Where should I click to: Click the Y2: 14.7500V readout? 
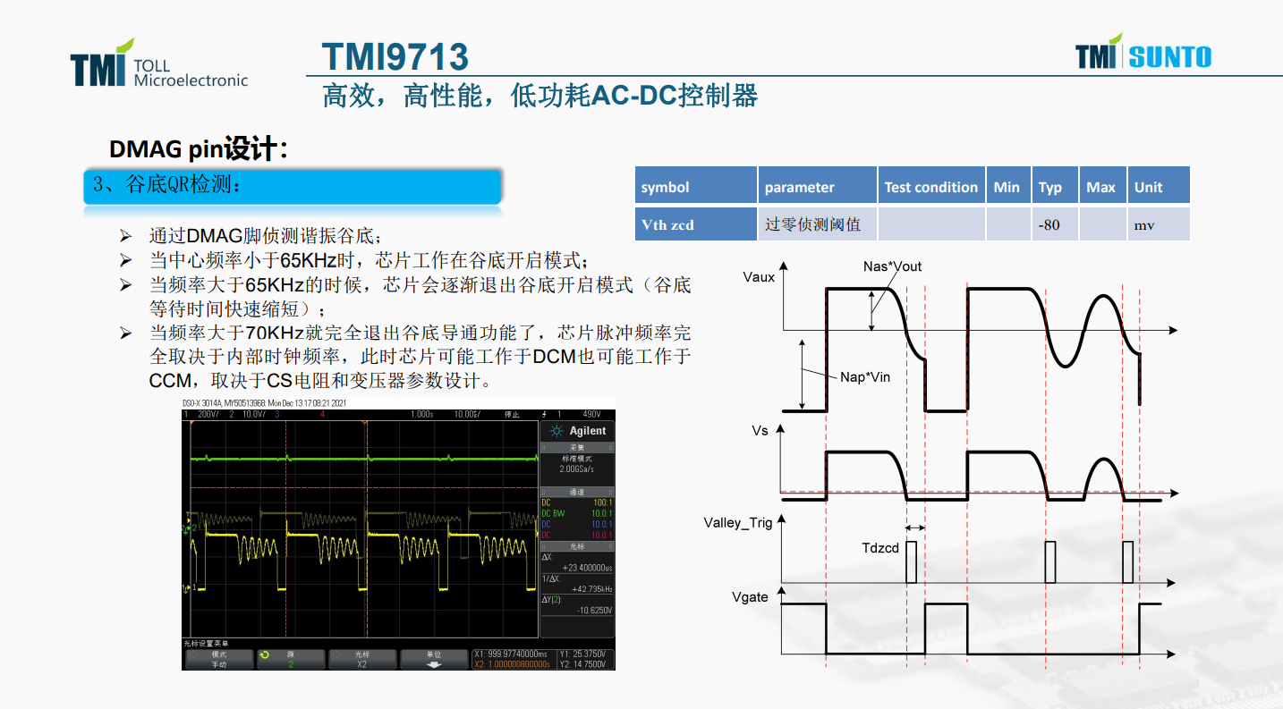[582, 664]
